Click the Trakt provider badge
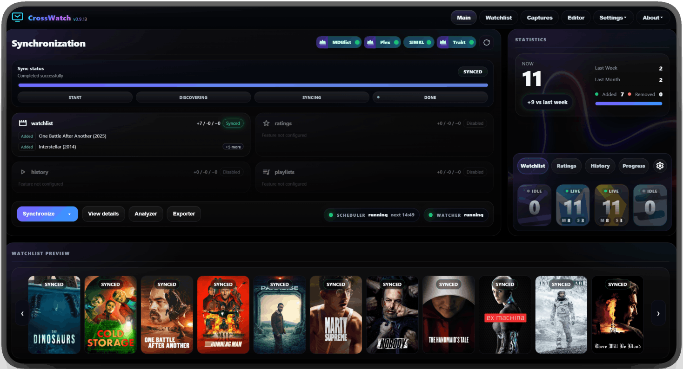The image size is (683, 369). click(456, 43)
